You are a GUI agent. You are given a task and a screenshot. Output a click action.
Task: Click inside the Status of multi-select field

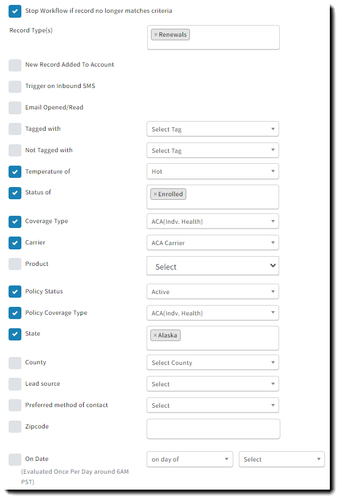[x=213, y=197]
